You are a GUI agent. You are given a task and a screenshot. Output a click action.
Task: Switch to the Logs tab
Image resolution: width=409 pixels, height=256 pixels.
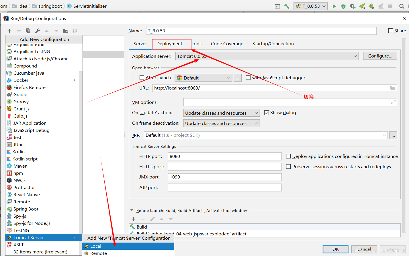[197, 44]
